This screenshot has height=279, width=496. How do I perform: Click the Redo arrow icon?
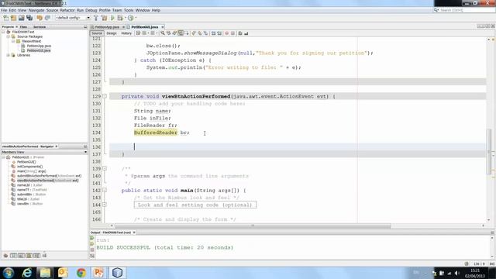47,18
